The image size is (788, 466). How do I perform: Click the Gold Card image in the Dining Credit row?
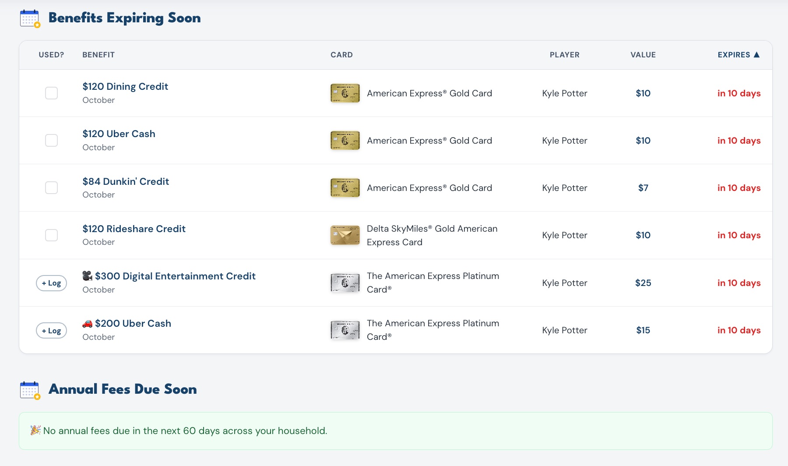[345, 93]
